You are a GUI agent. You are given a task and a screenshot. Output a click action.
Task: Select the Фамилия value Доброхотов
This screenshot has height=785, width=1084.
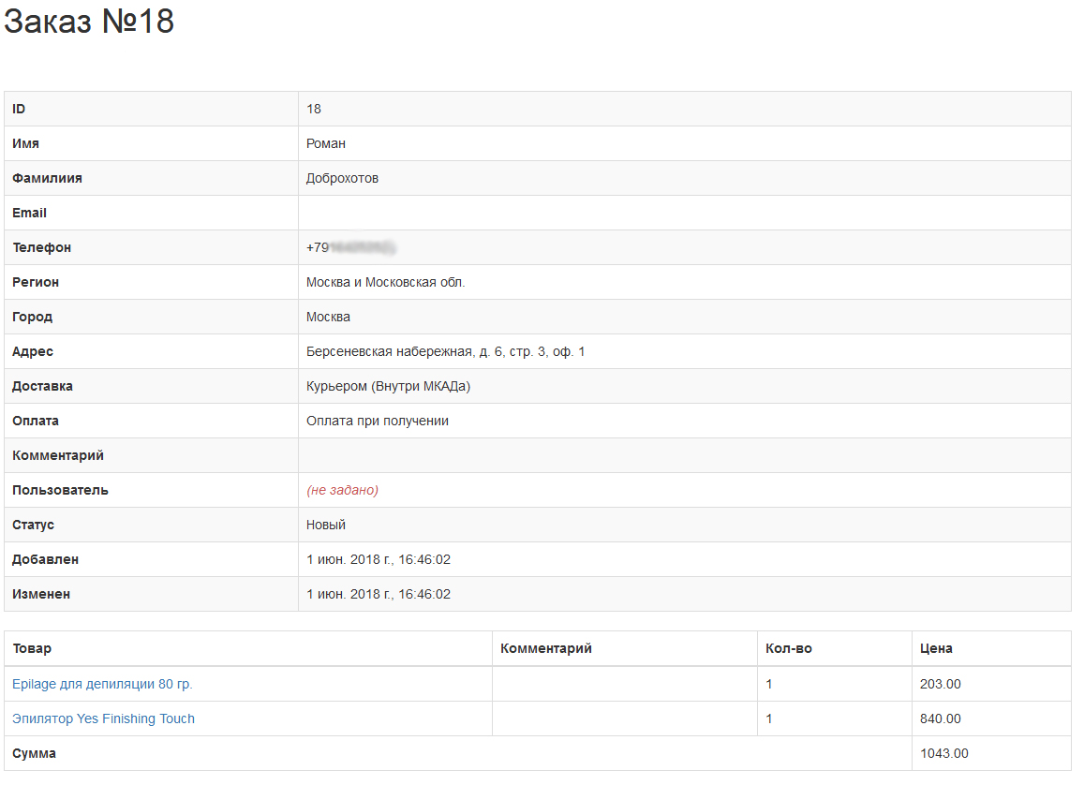point(342,178)
